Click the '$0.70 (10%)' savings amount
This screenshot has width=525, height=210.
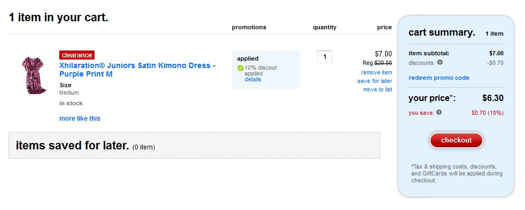coord(488,113)
